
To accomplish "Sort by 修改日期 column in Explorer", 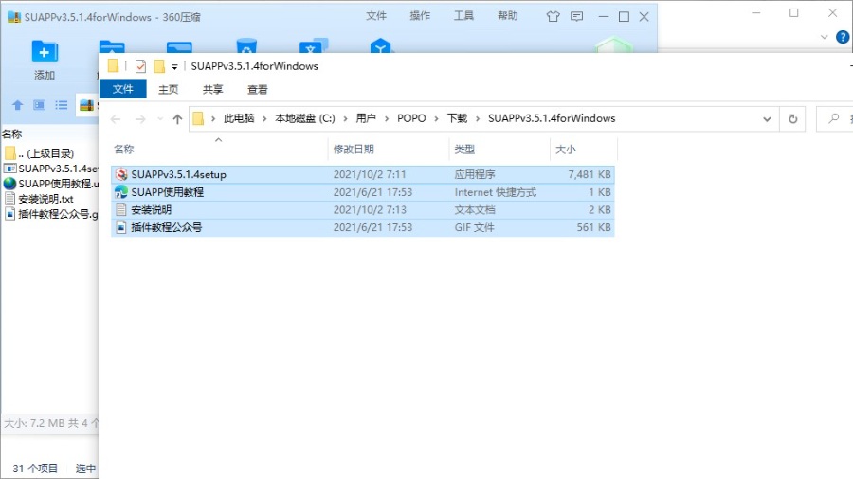I will [x=389, y=149].
